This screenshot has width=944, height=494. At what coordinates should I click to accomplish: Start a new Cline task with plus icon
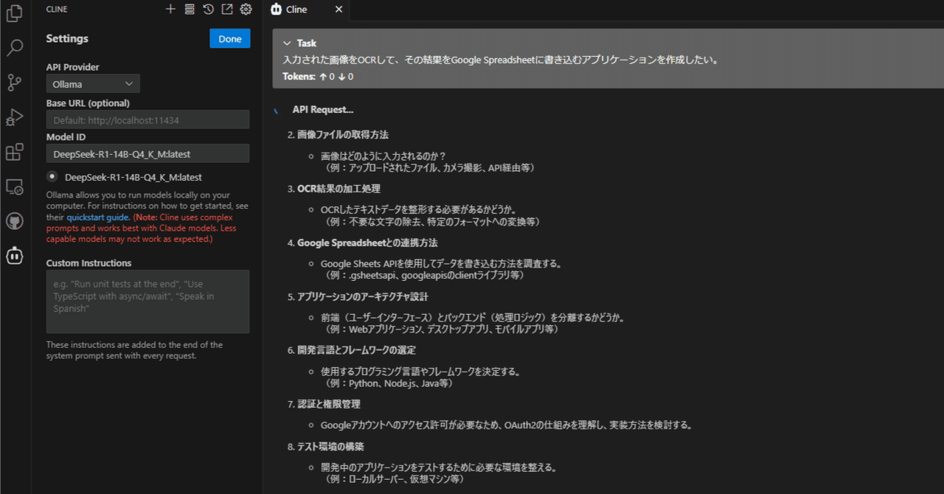170,10
